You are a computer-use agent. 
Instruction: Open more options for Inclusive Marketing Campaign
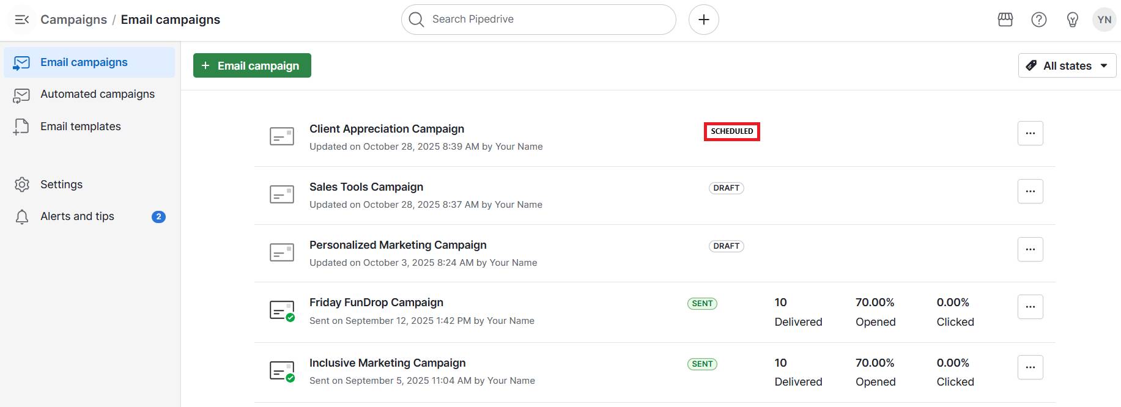(x=1030, y=367)
